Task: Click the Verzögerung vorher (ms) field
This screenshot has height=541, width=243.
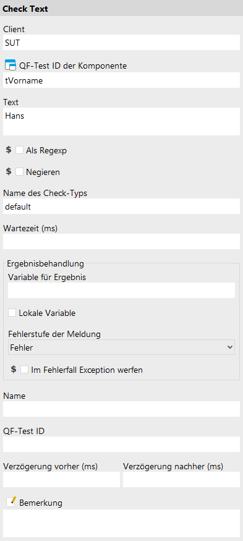Action: click(61, 480)
